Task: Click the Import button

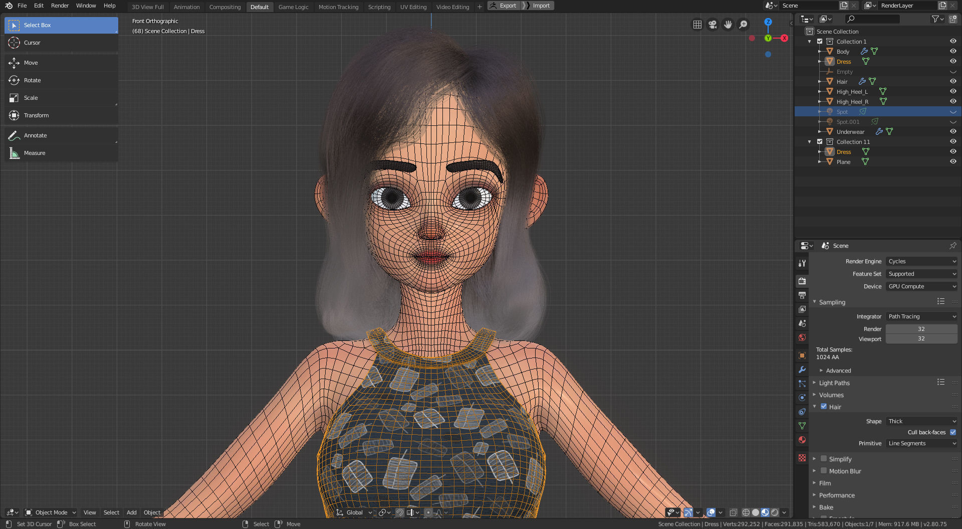Action: [538, 6]
